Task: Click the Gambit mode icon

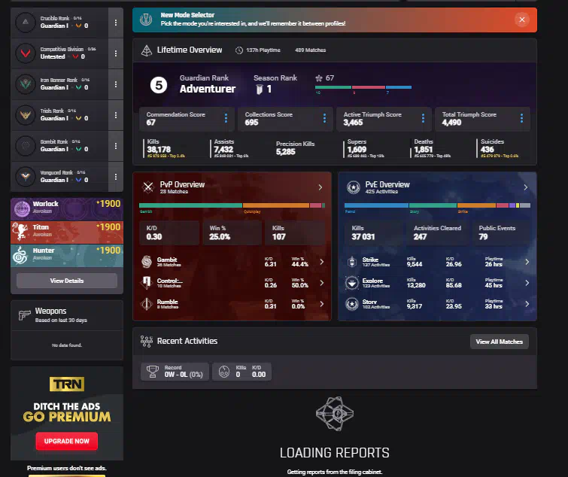Action: click(147, 262)
